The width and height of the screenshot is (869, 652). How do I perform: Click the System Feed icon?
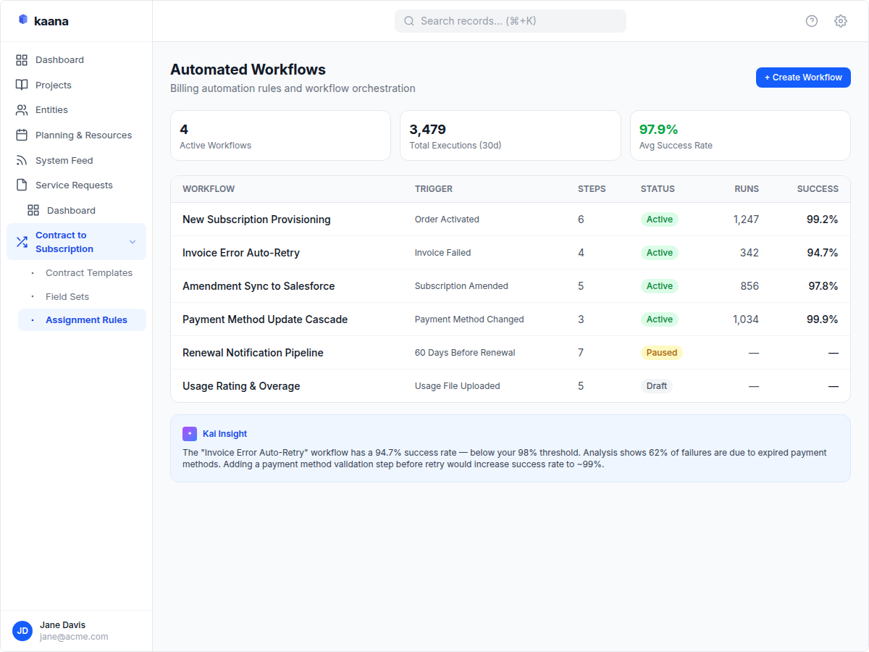tap(22, 160)
